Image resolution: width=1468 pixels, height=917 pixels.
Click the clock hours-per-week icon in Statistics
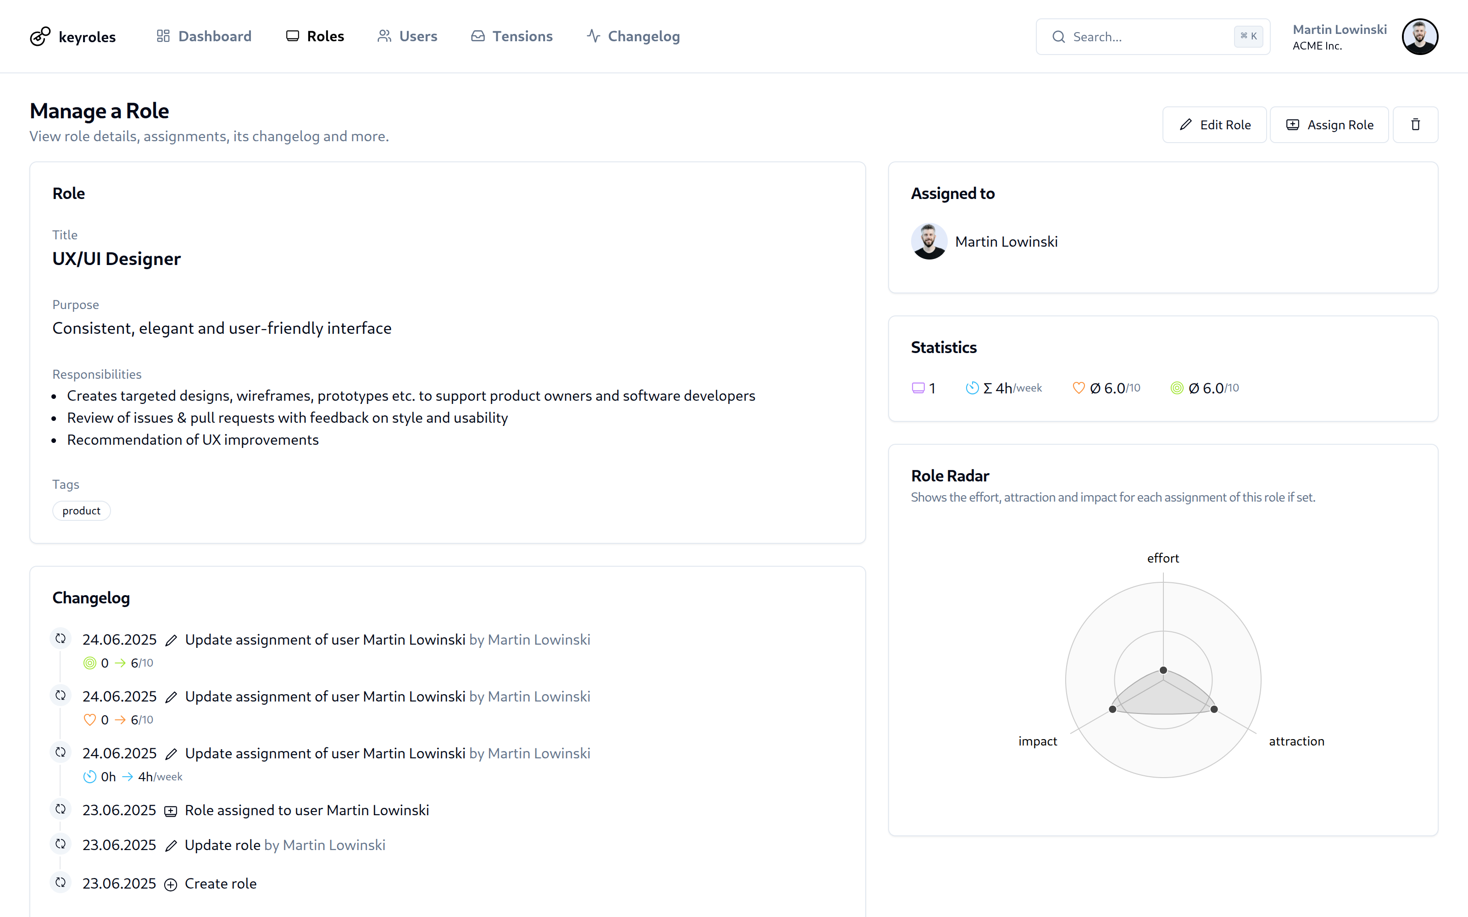pyautogui.click(x=972, y=388)
